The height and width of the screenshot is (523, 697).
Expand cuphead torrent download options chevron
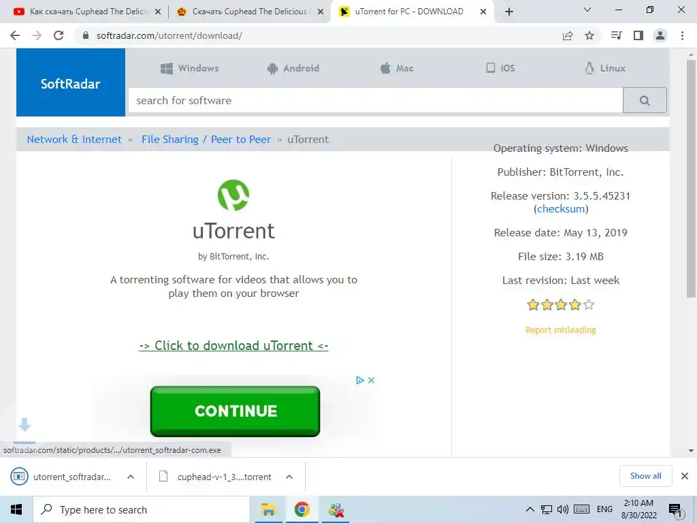289,477
